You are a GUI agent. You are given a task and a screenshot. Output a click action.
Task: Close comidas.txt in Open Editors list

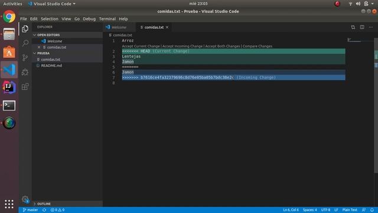pyautogui.click(x=39, y=47)
